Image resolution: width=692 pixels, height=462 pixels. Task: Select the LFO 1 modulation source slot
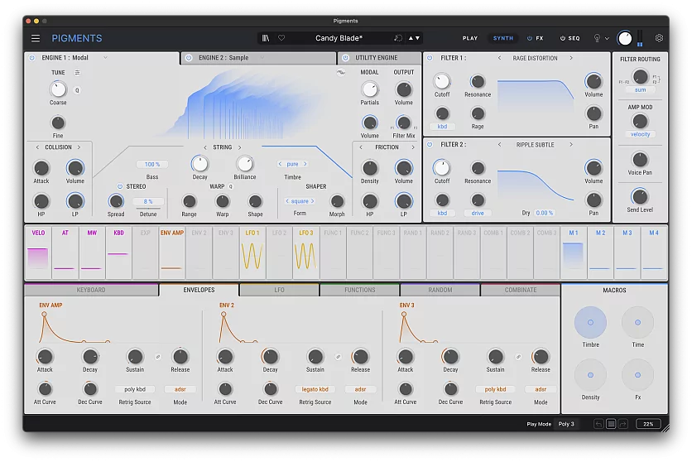[252, 253]
